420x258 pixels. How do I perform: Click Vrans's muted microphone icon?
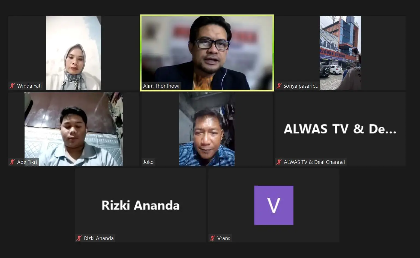click(212, 238)
